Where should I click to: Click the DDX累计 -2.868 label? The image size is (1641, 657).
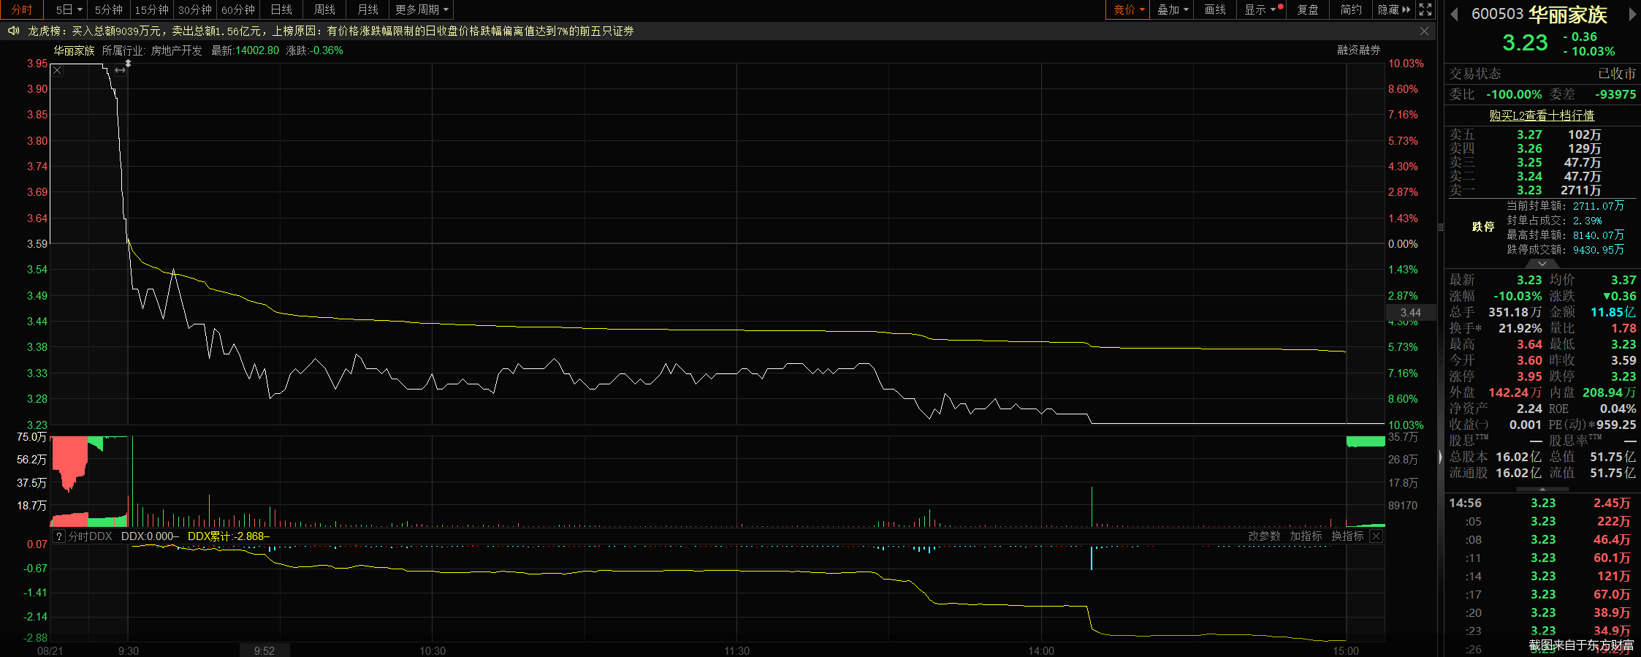click(x=228, y=536)
